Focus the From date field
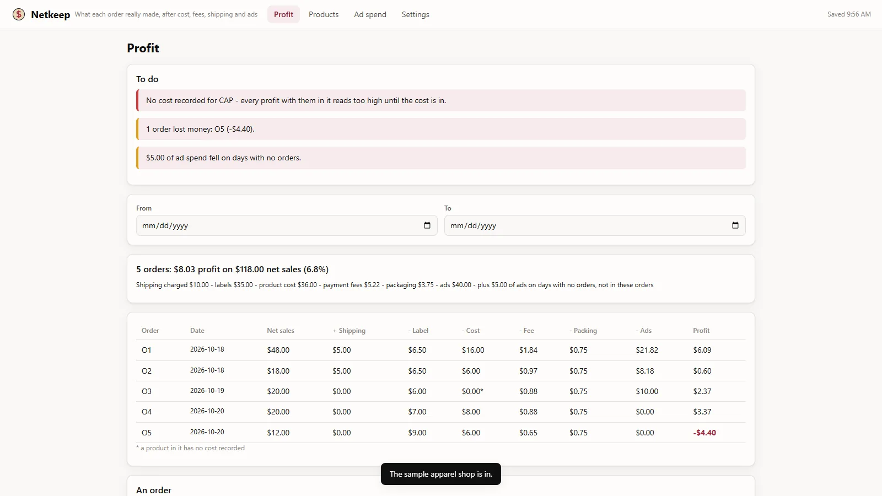This screenshot has width=882, height=496. [x=287, y=225]
